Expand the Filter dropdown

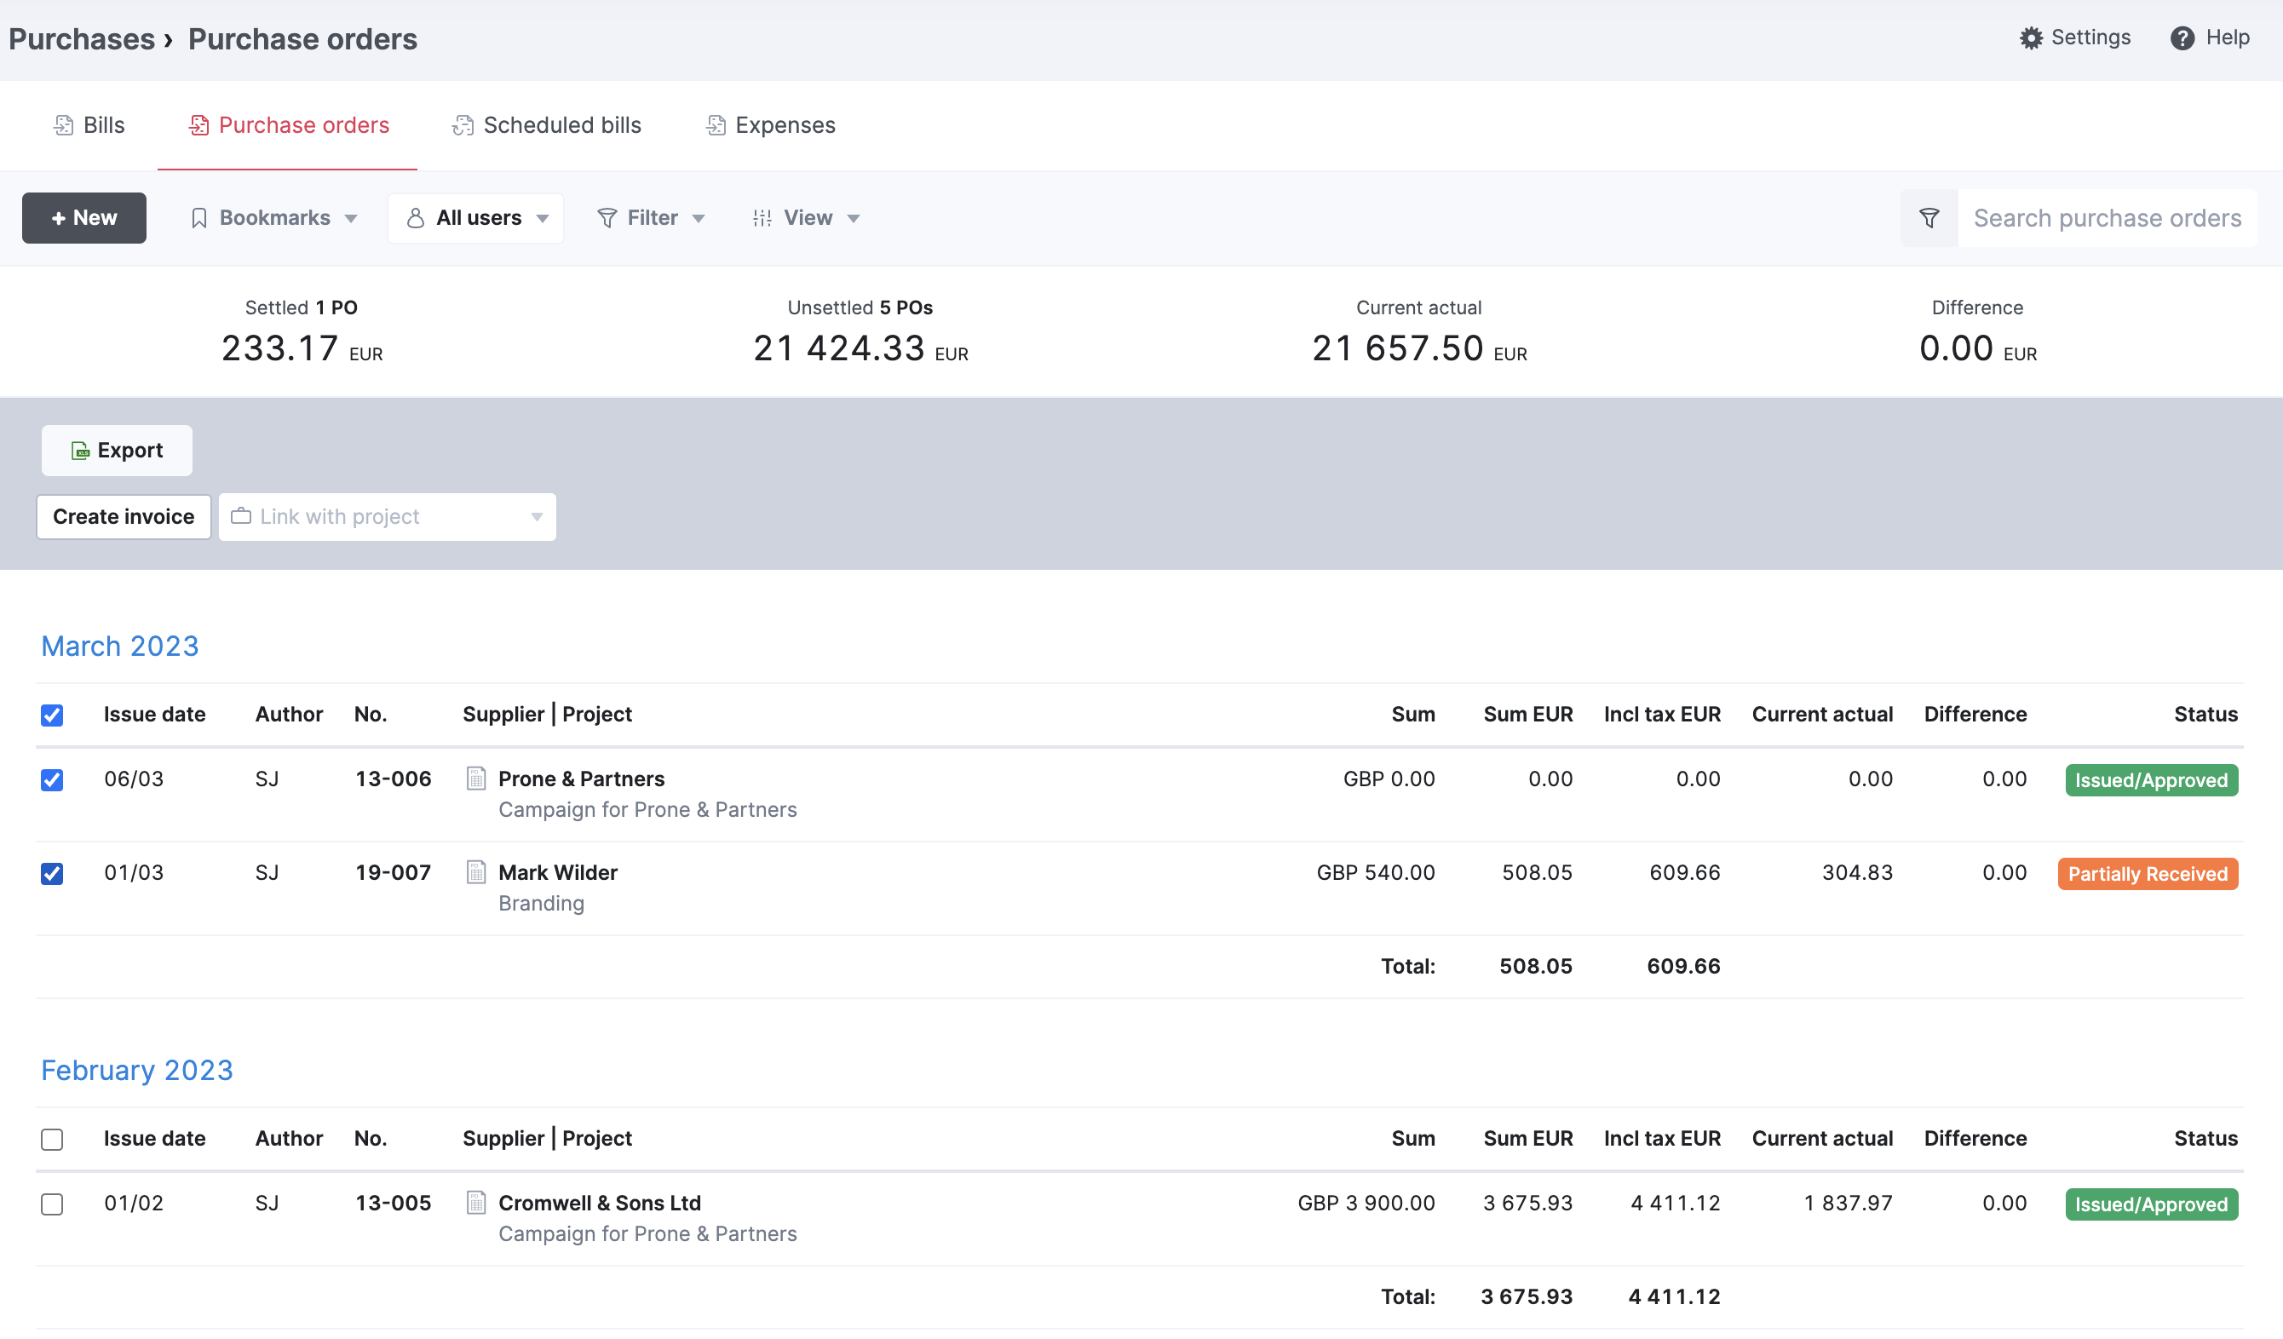click(652, 218)
